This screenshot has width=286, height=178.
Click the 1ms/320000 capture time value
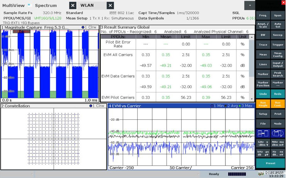click(188, 13)
